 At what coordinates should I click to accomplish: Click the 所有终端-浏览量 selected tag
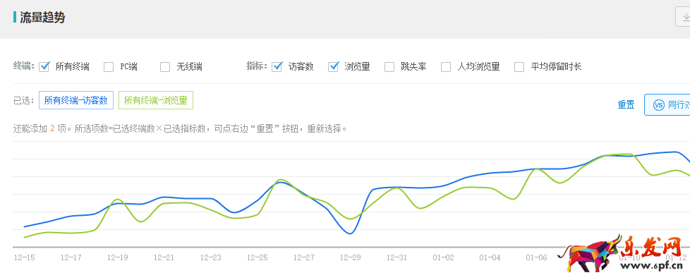pyautogui.click(x=156, y=100)
